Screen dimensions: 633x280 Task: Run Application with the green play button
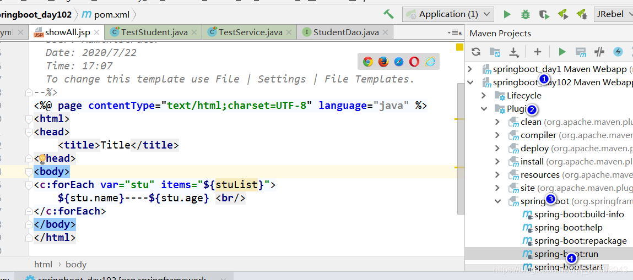[x=507, y=14]
